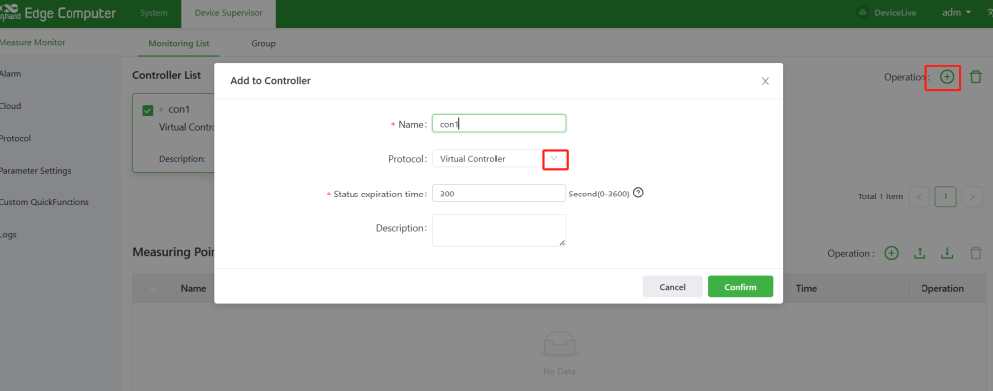Image resolution: width=993 pixels, height=391 pixels.
Task: Open Measure Monitor in sidebar
Action: [33, 43]
